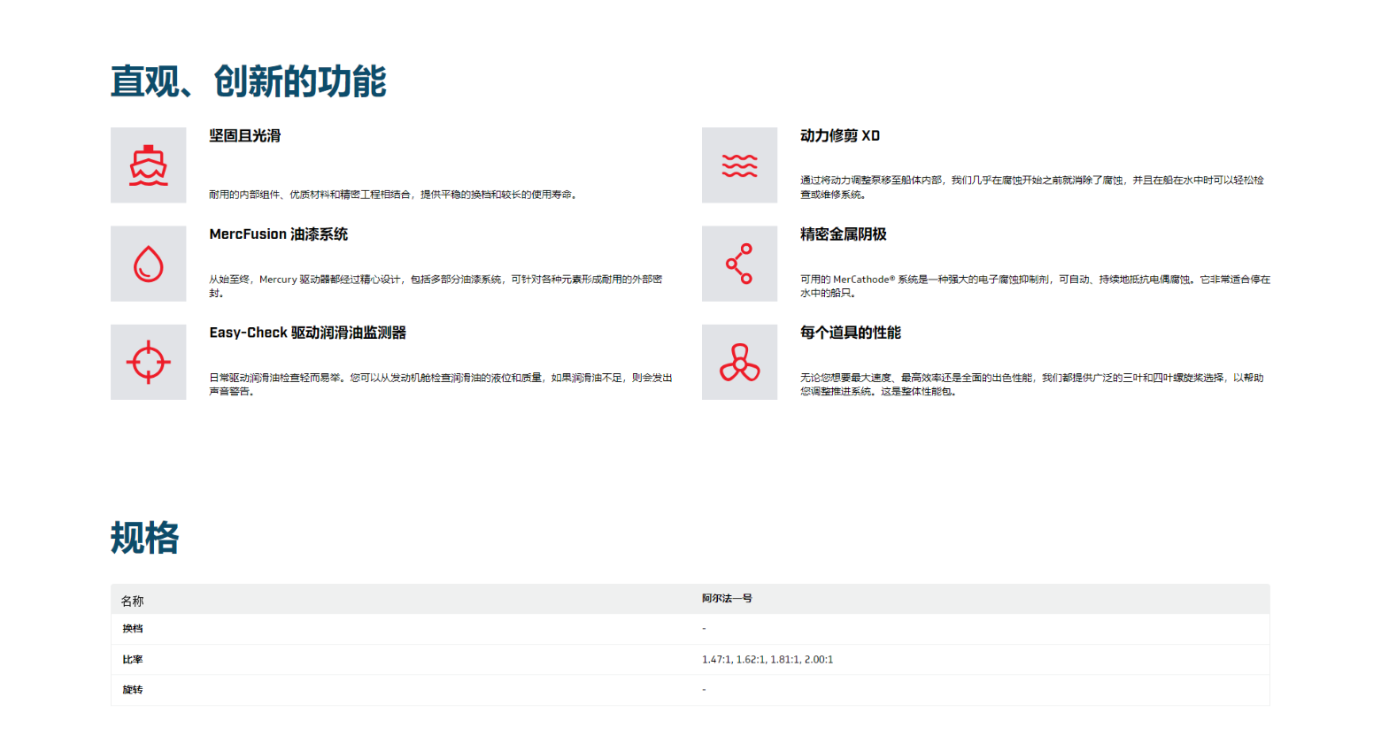The width and height of the screenshot is (1381, 743).
Task: Click the 每个道具的性能 heading
Action: [850, 333]
